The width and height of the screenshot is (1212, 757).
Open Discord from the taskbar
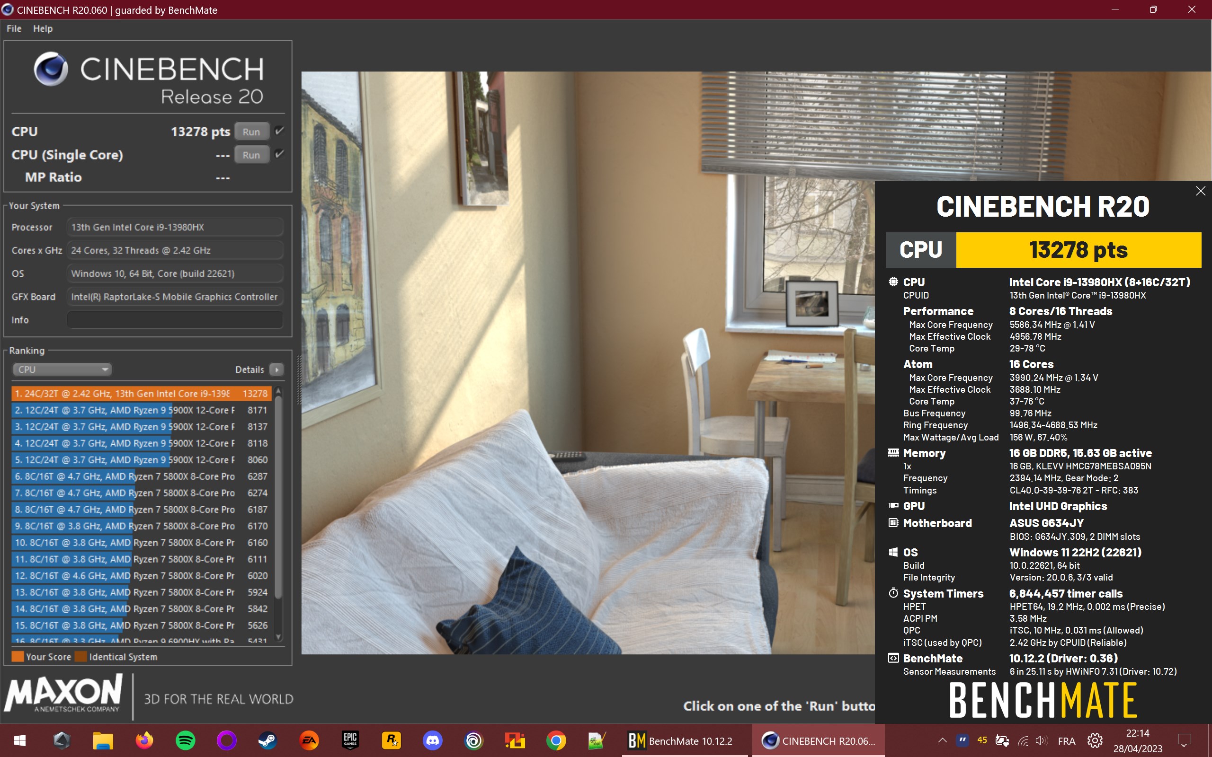pyautogui.click(x=432, y=740)
